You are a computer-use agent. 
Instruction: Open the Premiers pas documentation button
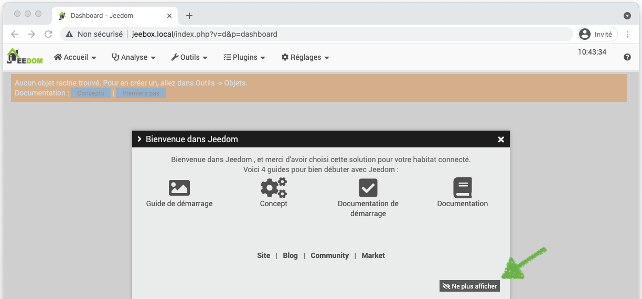141,93
